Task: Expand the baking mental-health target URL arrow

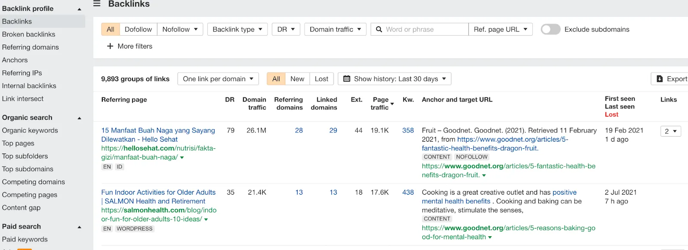Action: (490, 237)
